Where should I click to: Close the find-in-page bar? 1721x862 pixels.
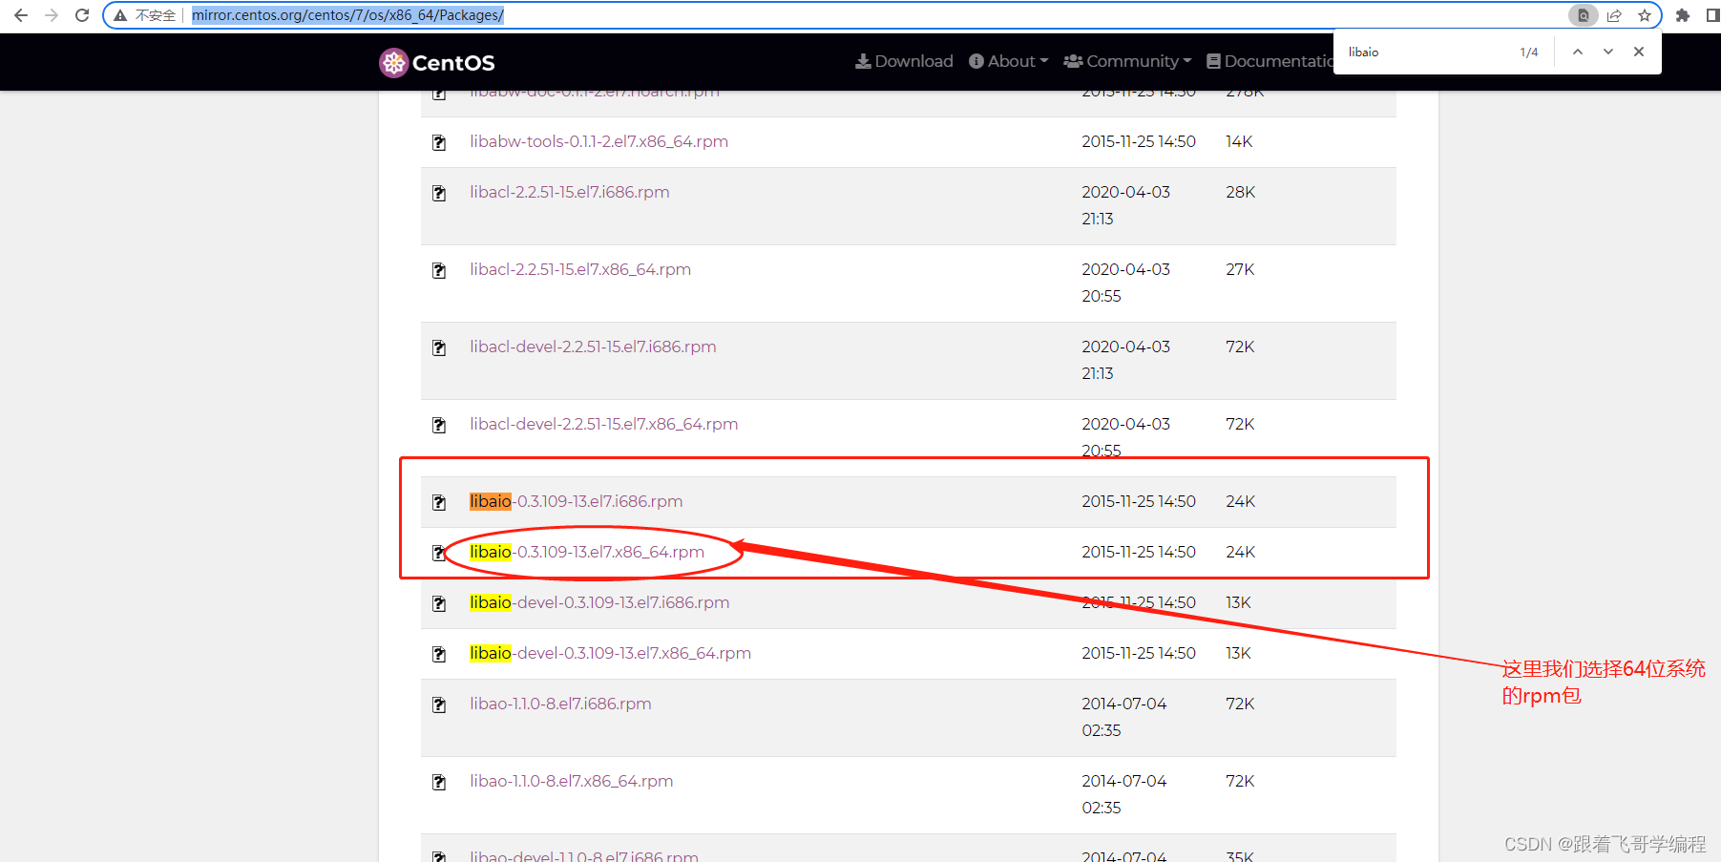click(x=1639, y=53)
